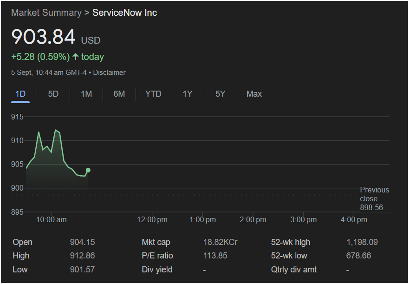The width and height of the screenshot is (409, 284).
Task: Click the Qtrly div amt label
Action: pos(294,270)
